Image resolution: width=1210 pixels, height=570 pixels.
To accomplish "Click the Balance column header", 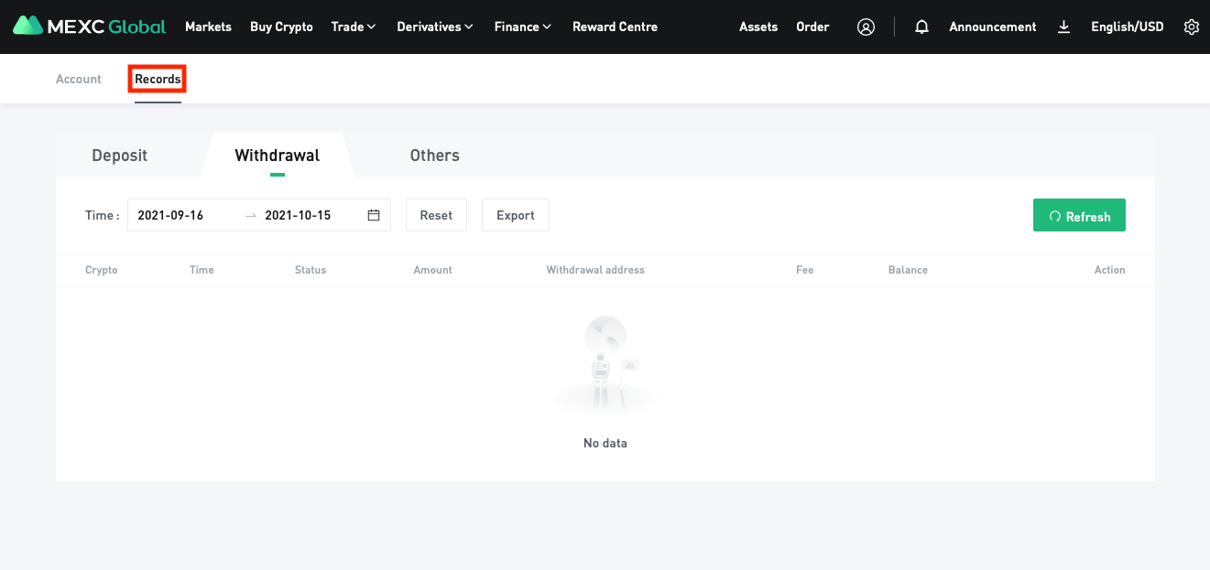I will [908, 270].
